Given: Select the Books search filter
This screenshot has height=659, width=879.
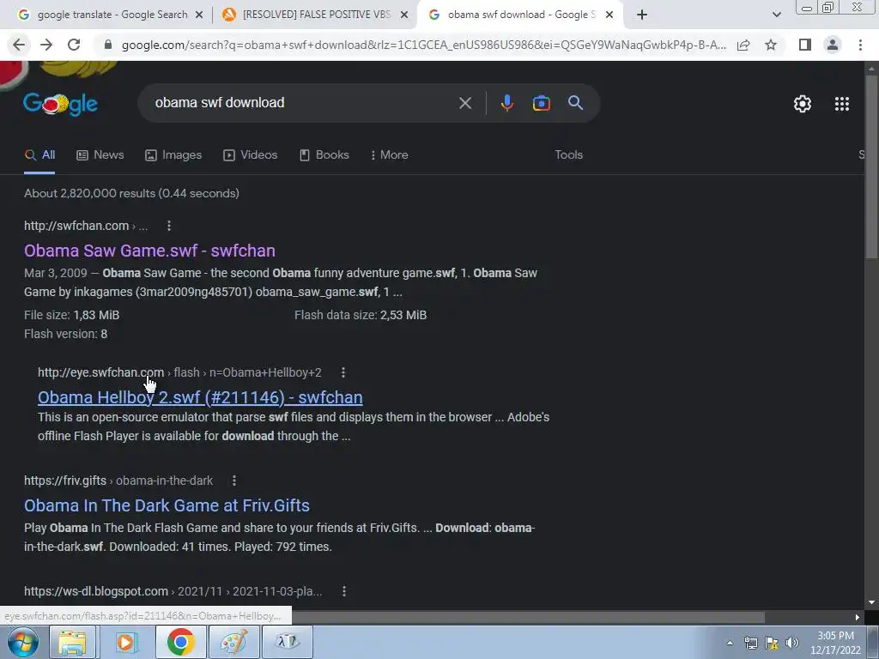Looking at the screenshot, I should [324, 155].
